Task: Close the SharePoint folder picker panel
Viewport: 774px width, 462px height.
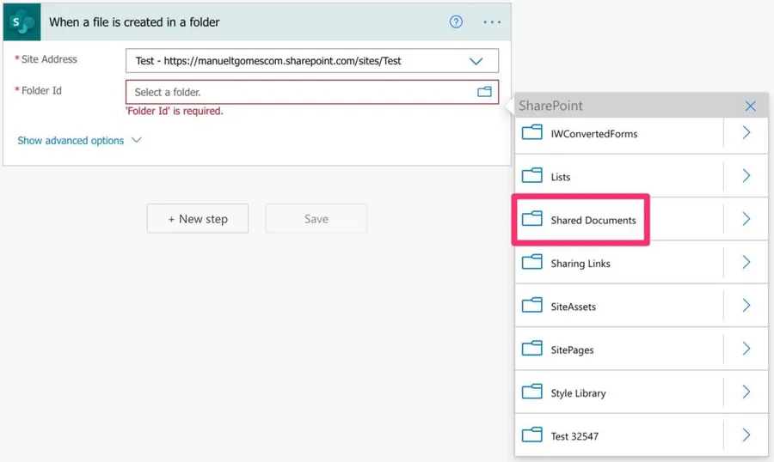Action: click(750, 106)
